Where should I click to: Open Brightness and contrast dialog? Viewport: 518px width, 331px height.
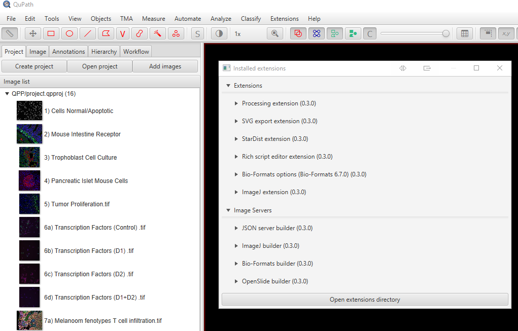point(219,33)
